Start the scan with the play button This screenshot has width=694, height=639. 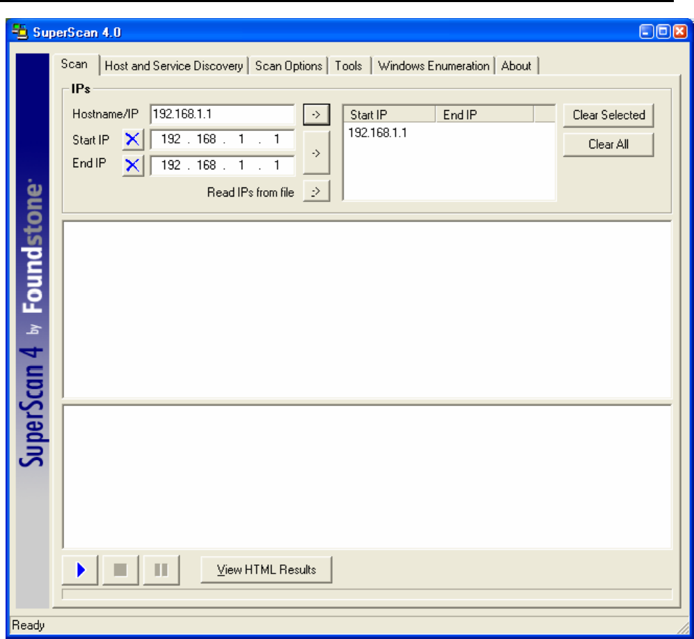80,570
